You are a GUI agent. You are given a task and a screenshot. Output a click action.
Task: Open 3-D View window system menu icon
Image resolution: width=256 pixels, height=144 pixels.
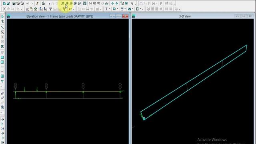pyautogui.click(x=134, y=16)
